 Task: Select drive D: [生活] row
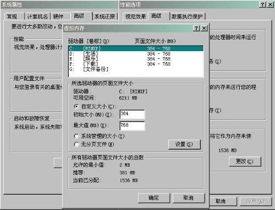click(136, 54)
